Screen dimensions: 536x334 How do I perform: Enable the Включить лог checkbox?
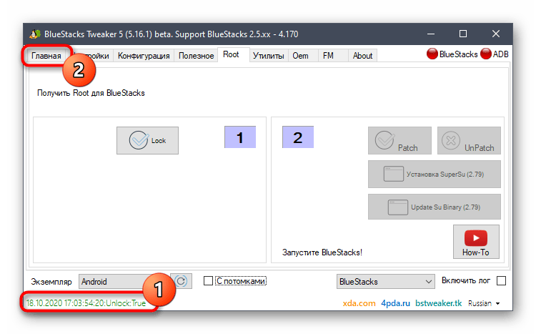pyautogui.click(x=501, y=280)
